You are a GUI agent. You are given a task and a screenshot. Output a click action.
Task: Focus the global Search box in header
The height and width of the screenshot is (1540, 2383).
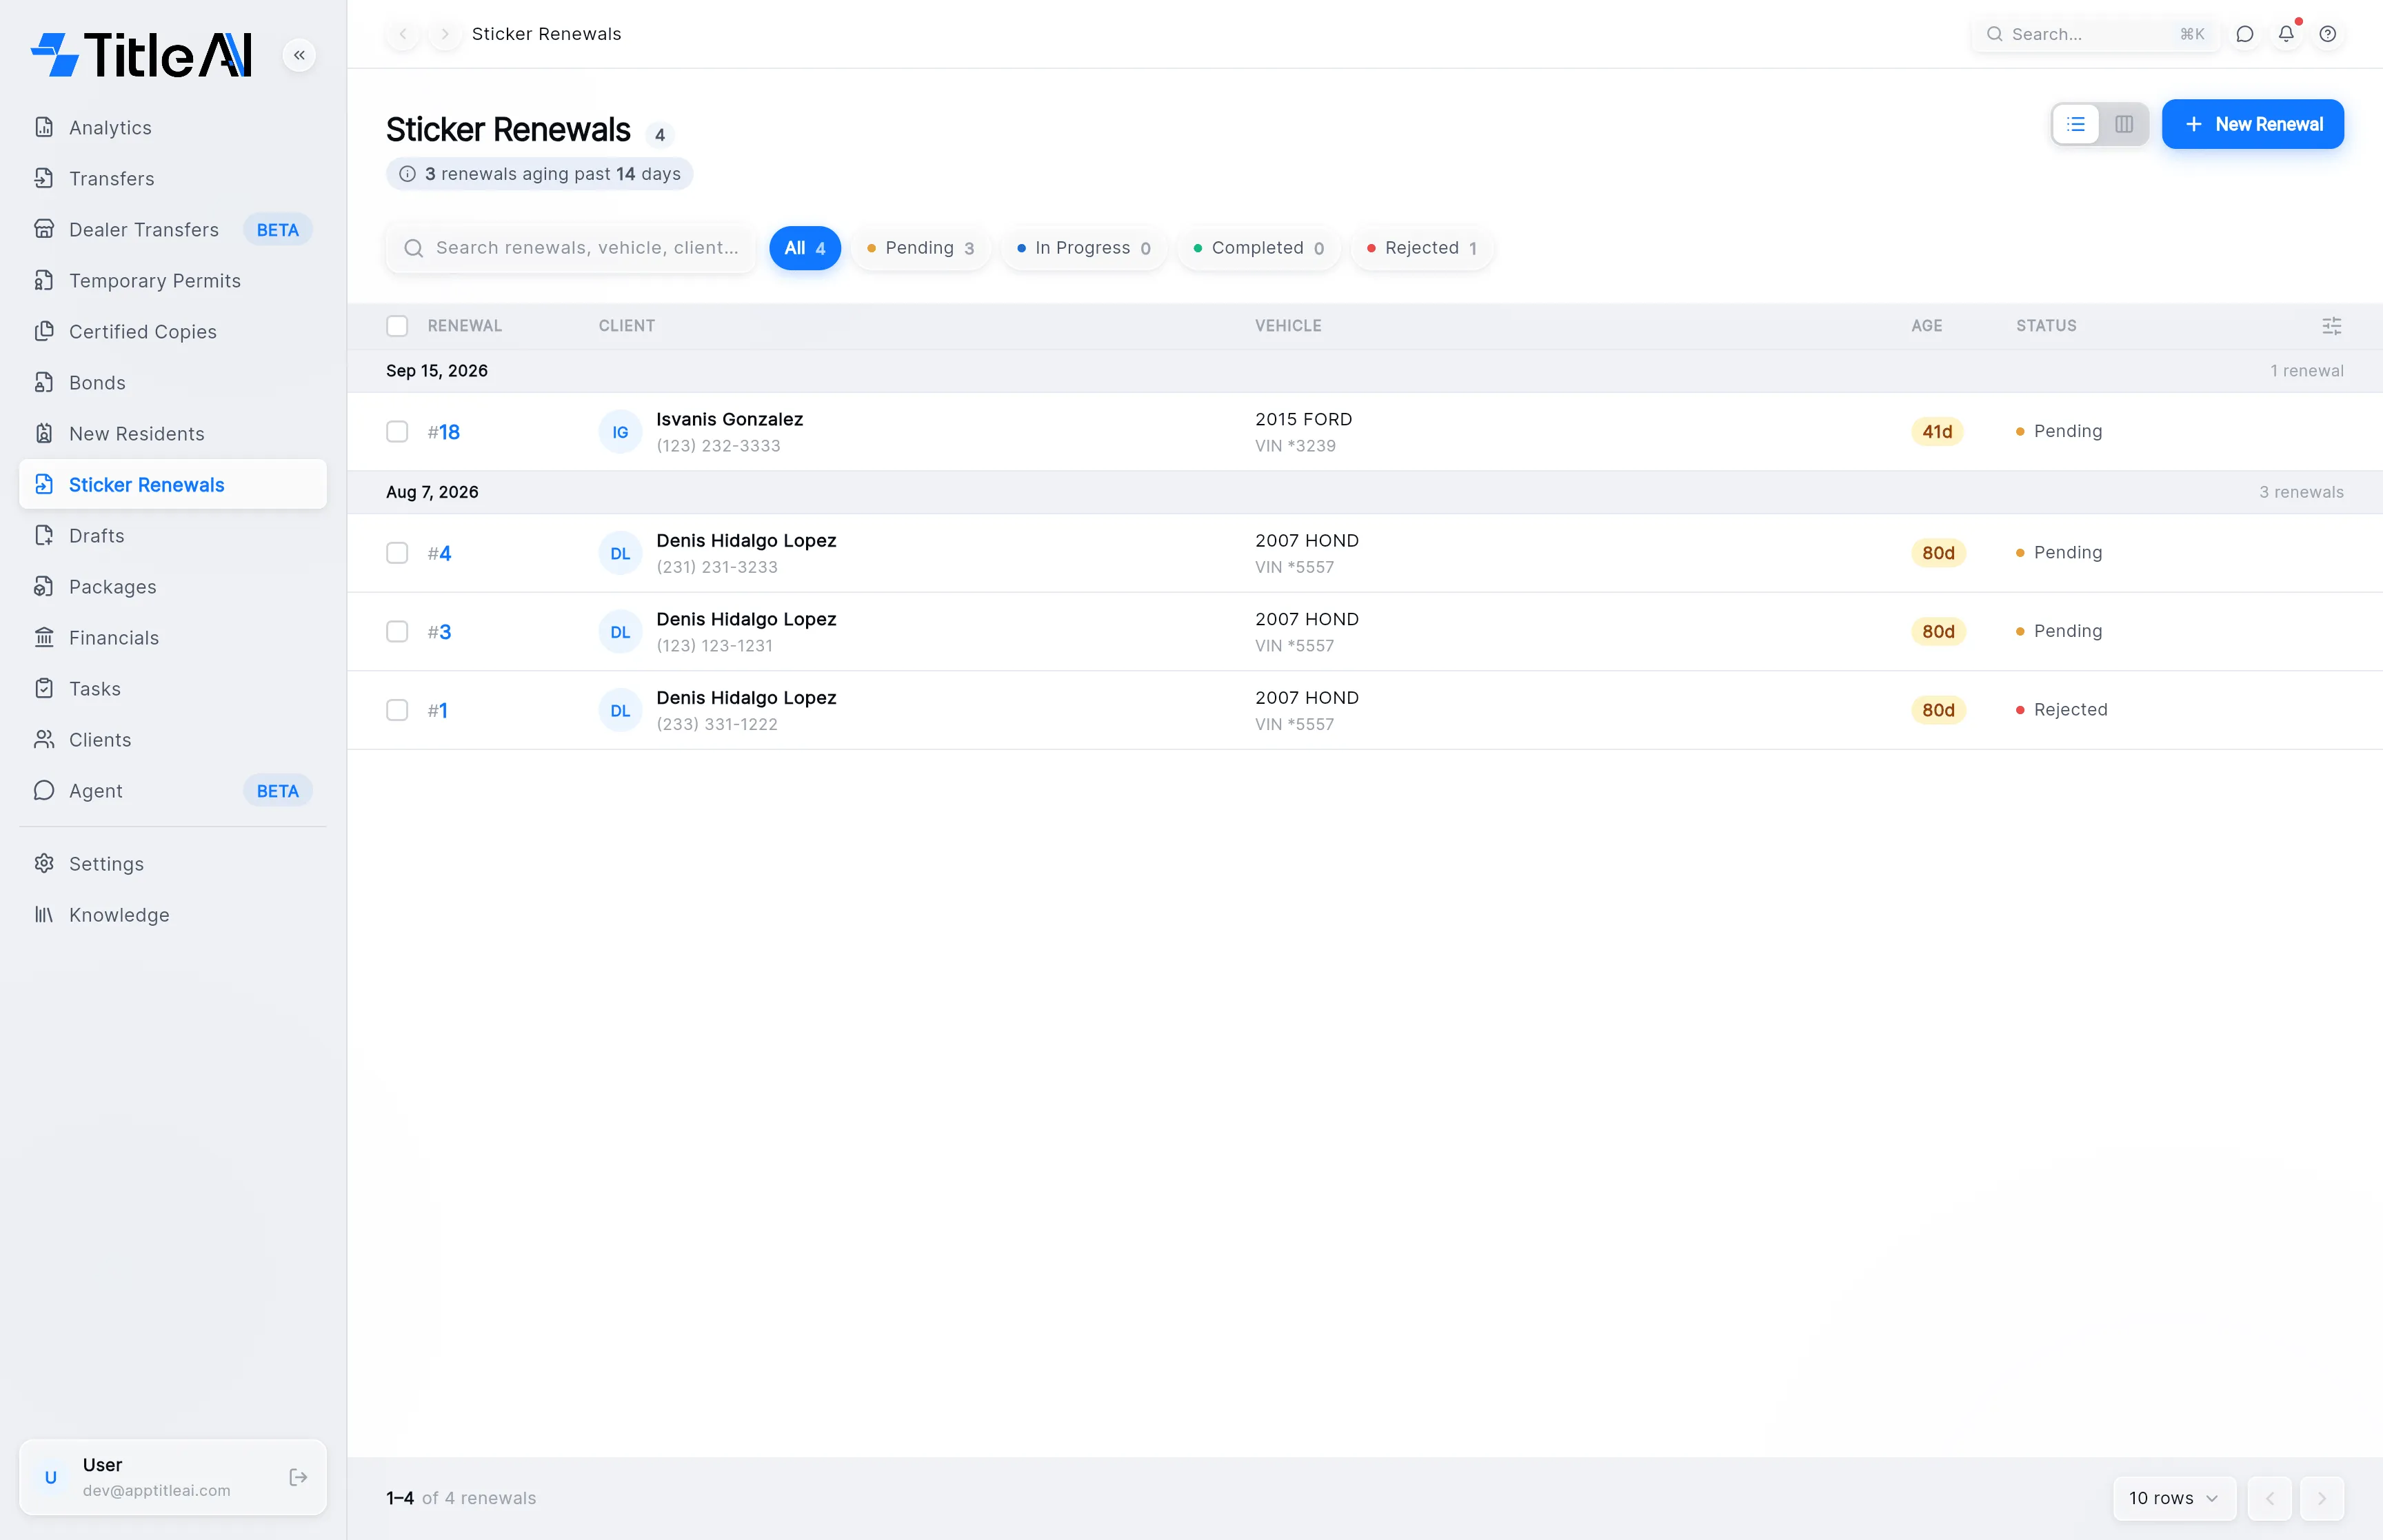point(2095,34)
